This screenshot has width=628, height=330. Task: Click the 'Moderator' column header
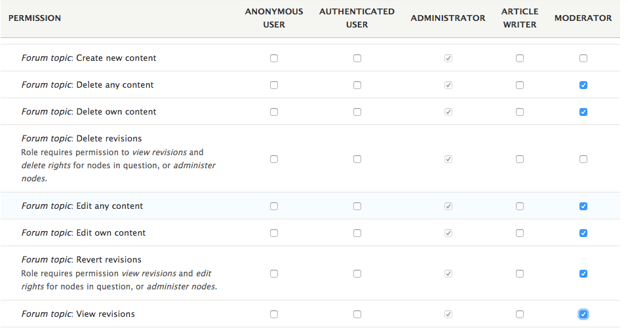[583, 18]
